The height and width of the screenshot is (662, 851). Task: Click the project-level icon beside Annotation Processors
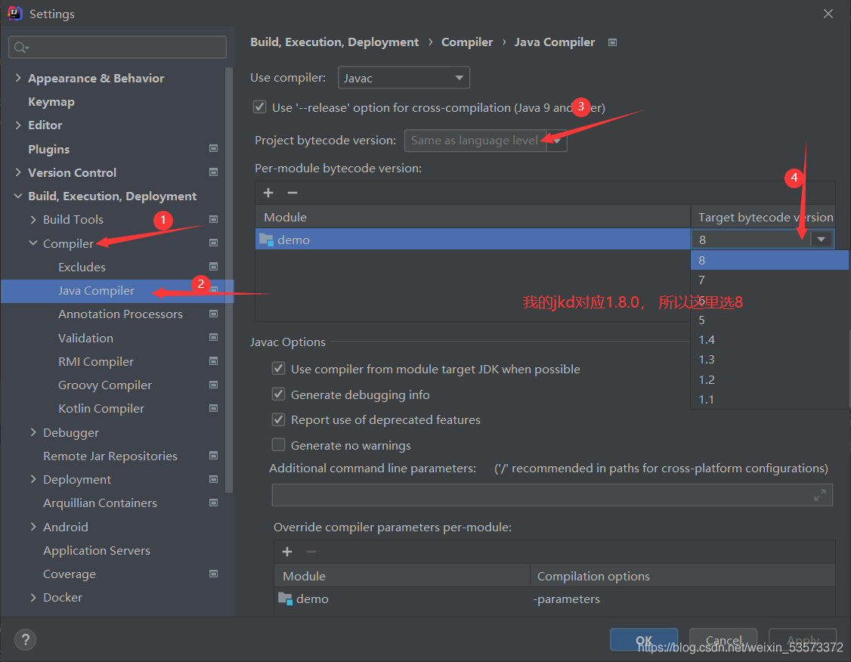pyautogui.click(x=213, y=314)
